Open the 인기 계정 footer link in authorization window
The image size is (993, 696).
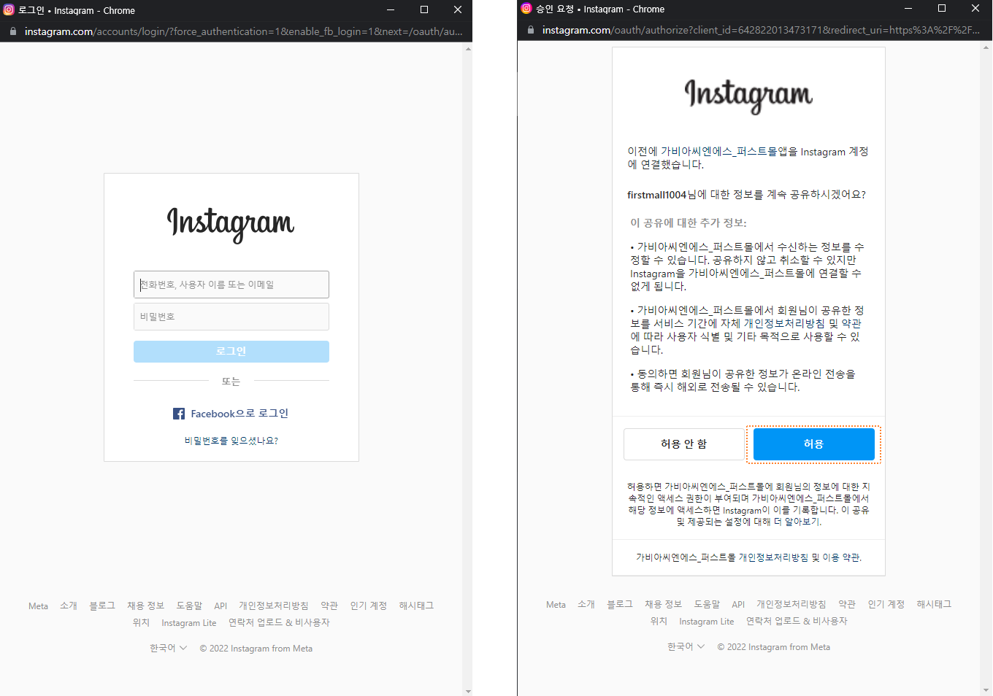[886, 605]
